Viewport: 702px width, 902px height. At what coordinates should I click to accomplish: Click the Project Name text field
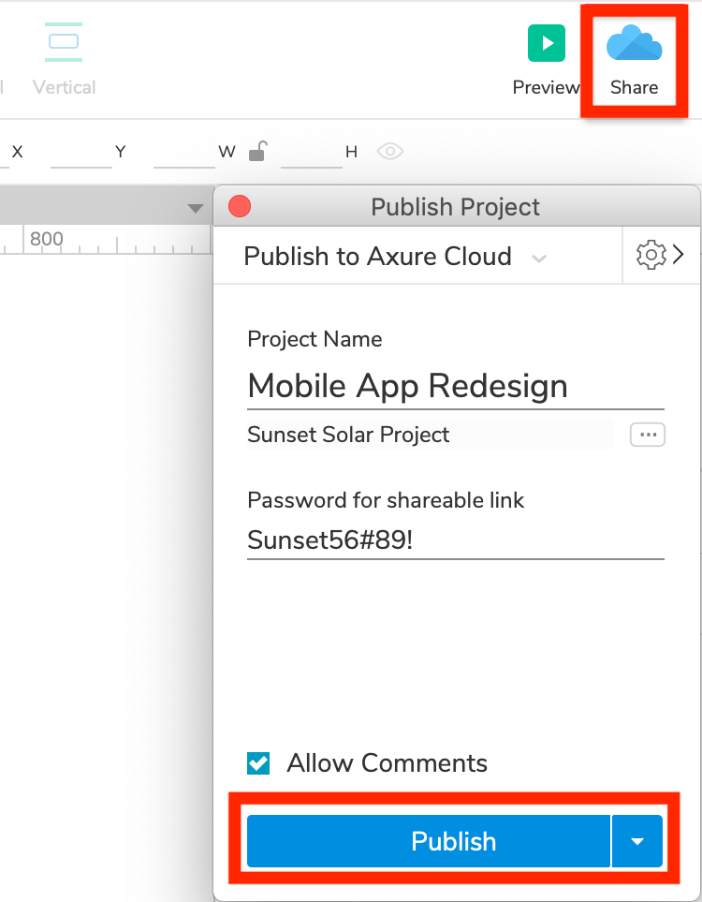point(455,386)
